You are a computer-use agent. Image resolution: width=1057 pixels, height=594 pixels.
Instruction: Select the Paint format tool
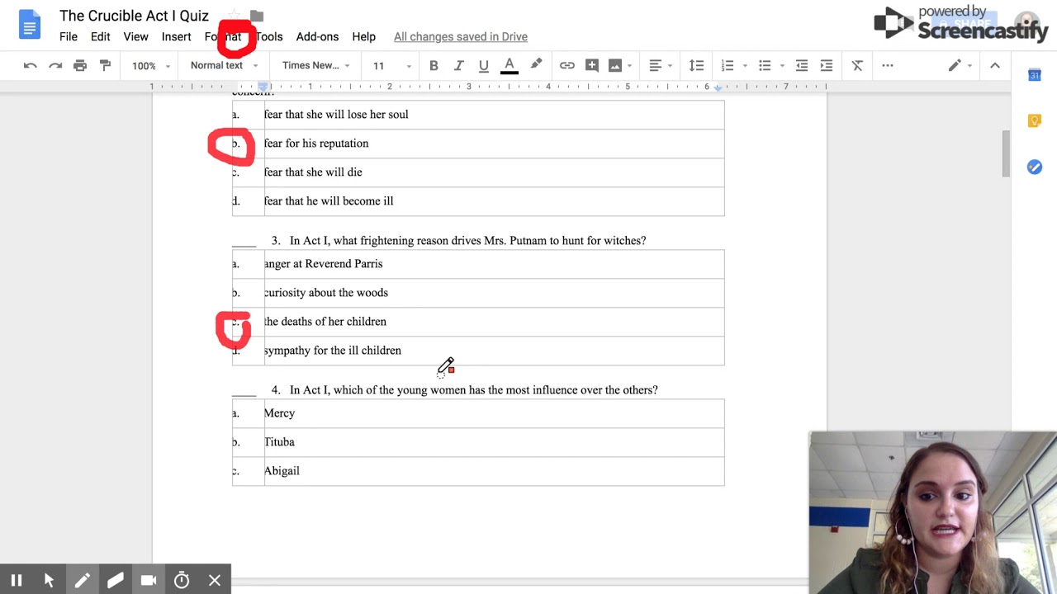105,66
